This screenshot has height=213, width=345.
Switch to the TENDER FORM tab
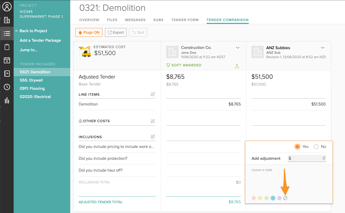pyautogui.click(x=185, y=20)
